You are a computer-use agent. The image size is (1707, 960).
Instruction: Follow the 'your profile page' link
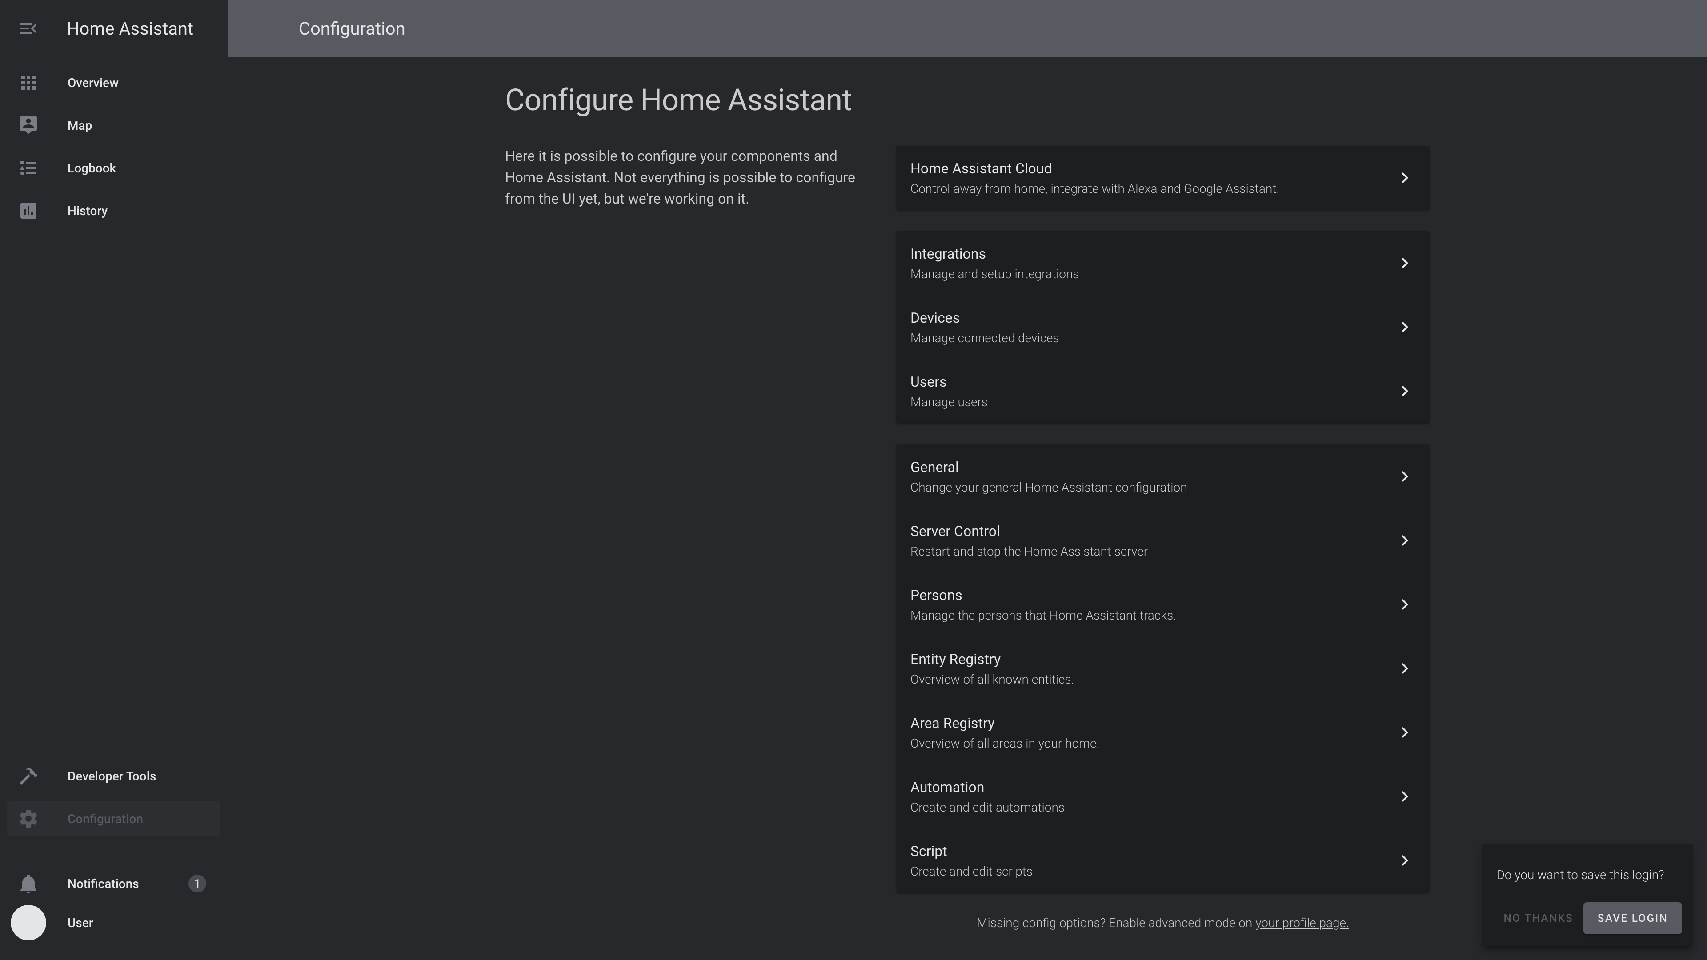(x=1302, y=923)
